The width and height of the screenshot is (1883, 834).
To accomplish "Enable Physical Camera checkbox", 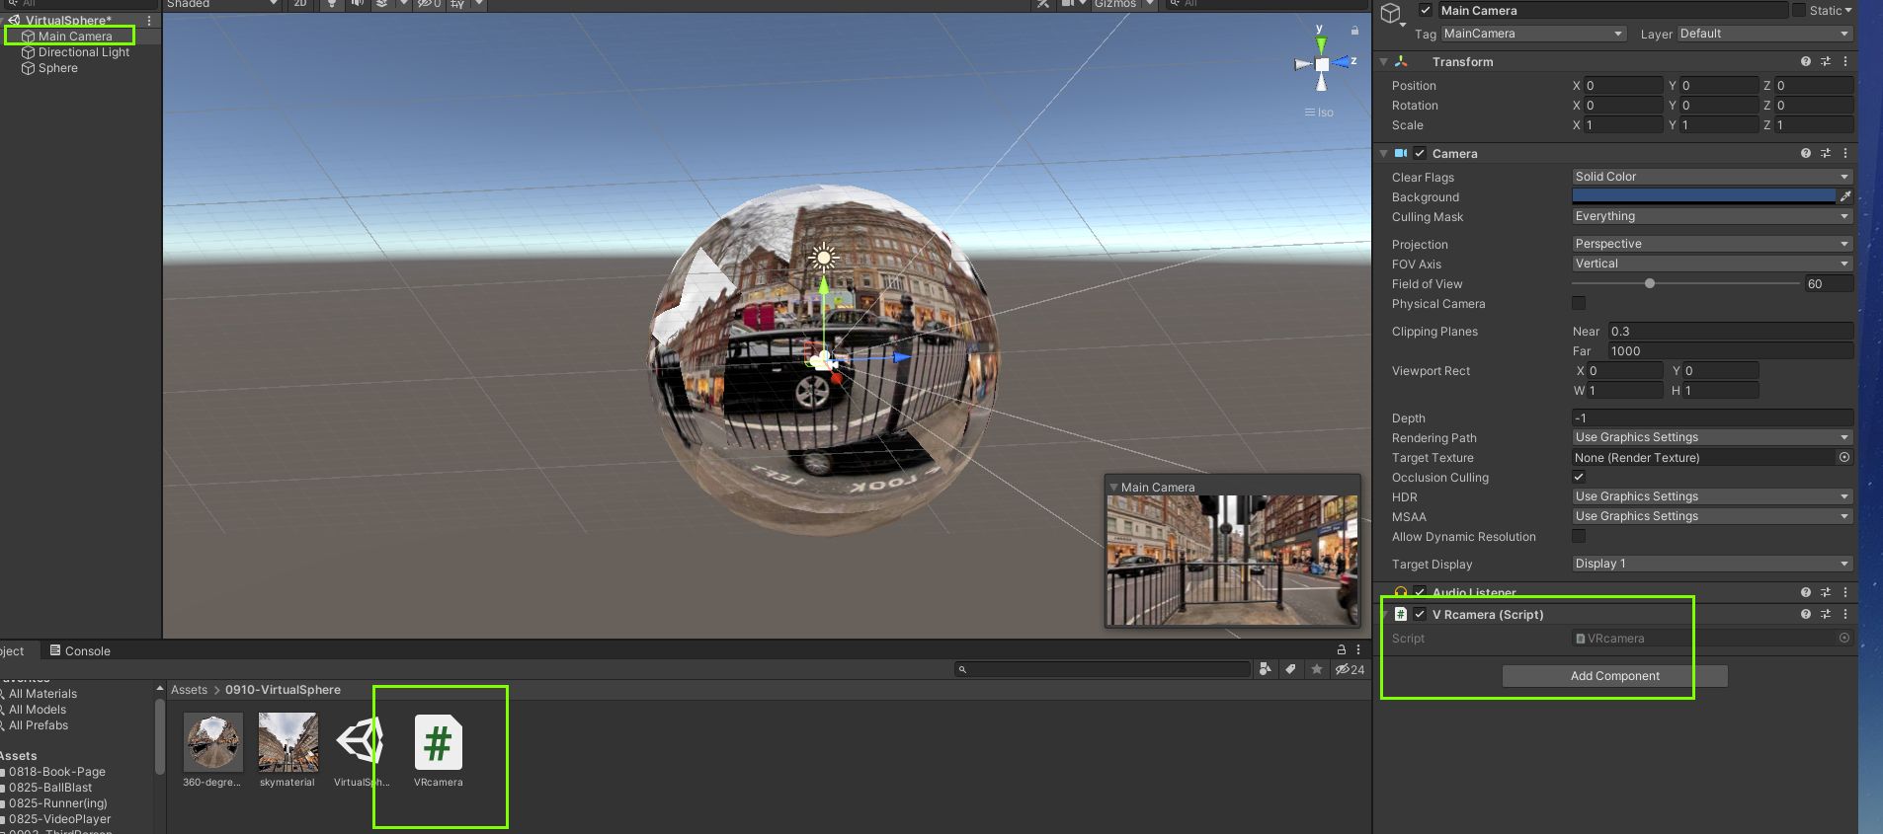I will tap(1579, 303).
